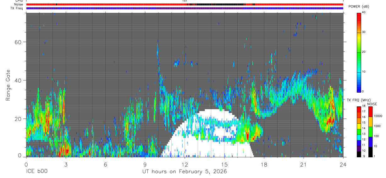
Task: Click the "POWER (dB)" colorbar title
Action: click(x=360, y=6)
